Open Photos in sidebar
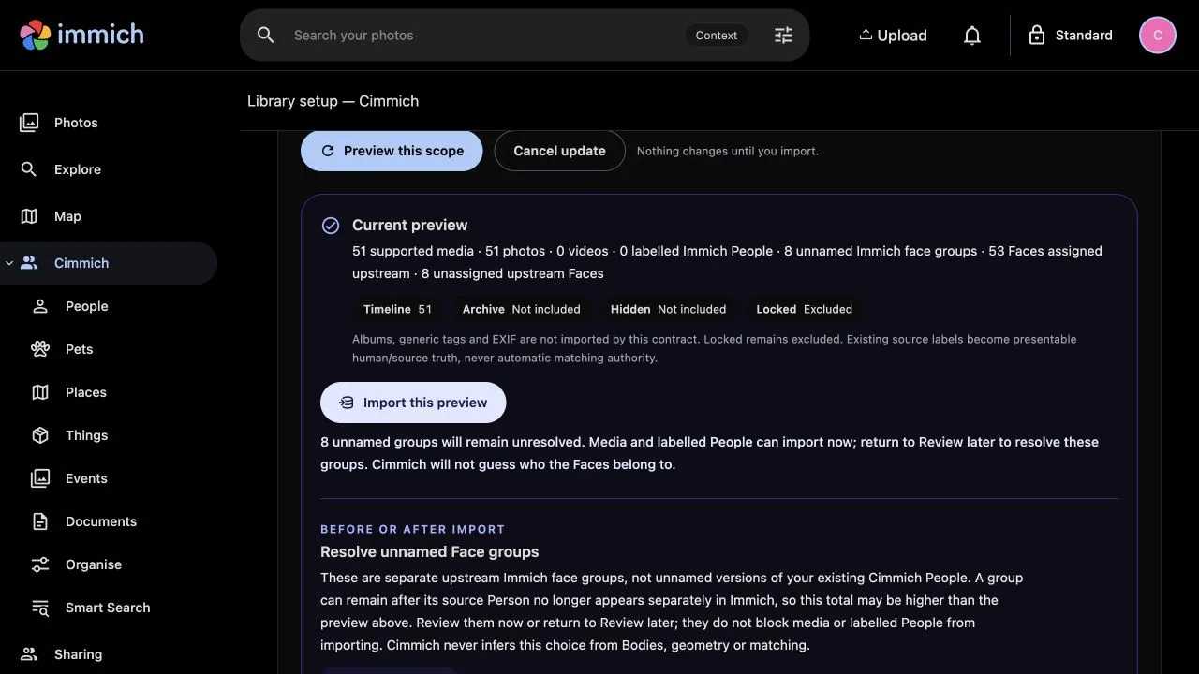The width and height of the screenshot is (1199, 674). tap(109, 123)
